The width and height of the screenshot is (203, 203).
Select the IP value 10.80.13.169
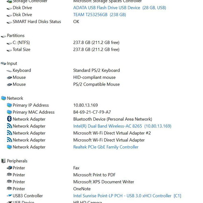(86, 105)
